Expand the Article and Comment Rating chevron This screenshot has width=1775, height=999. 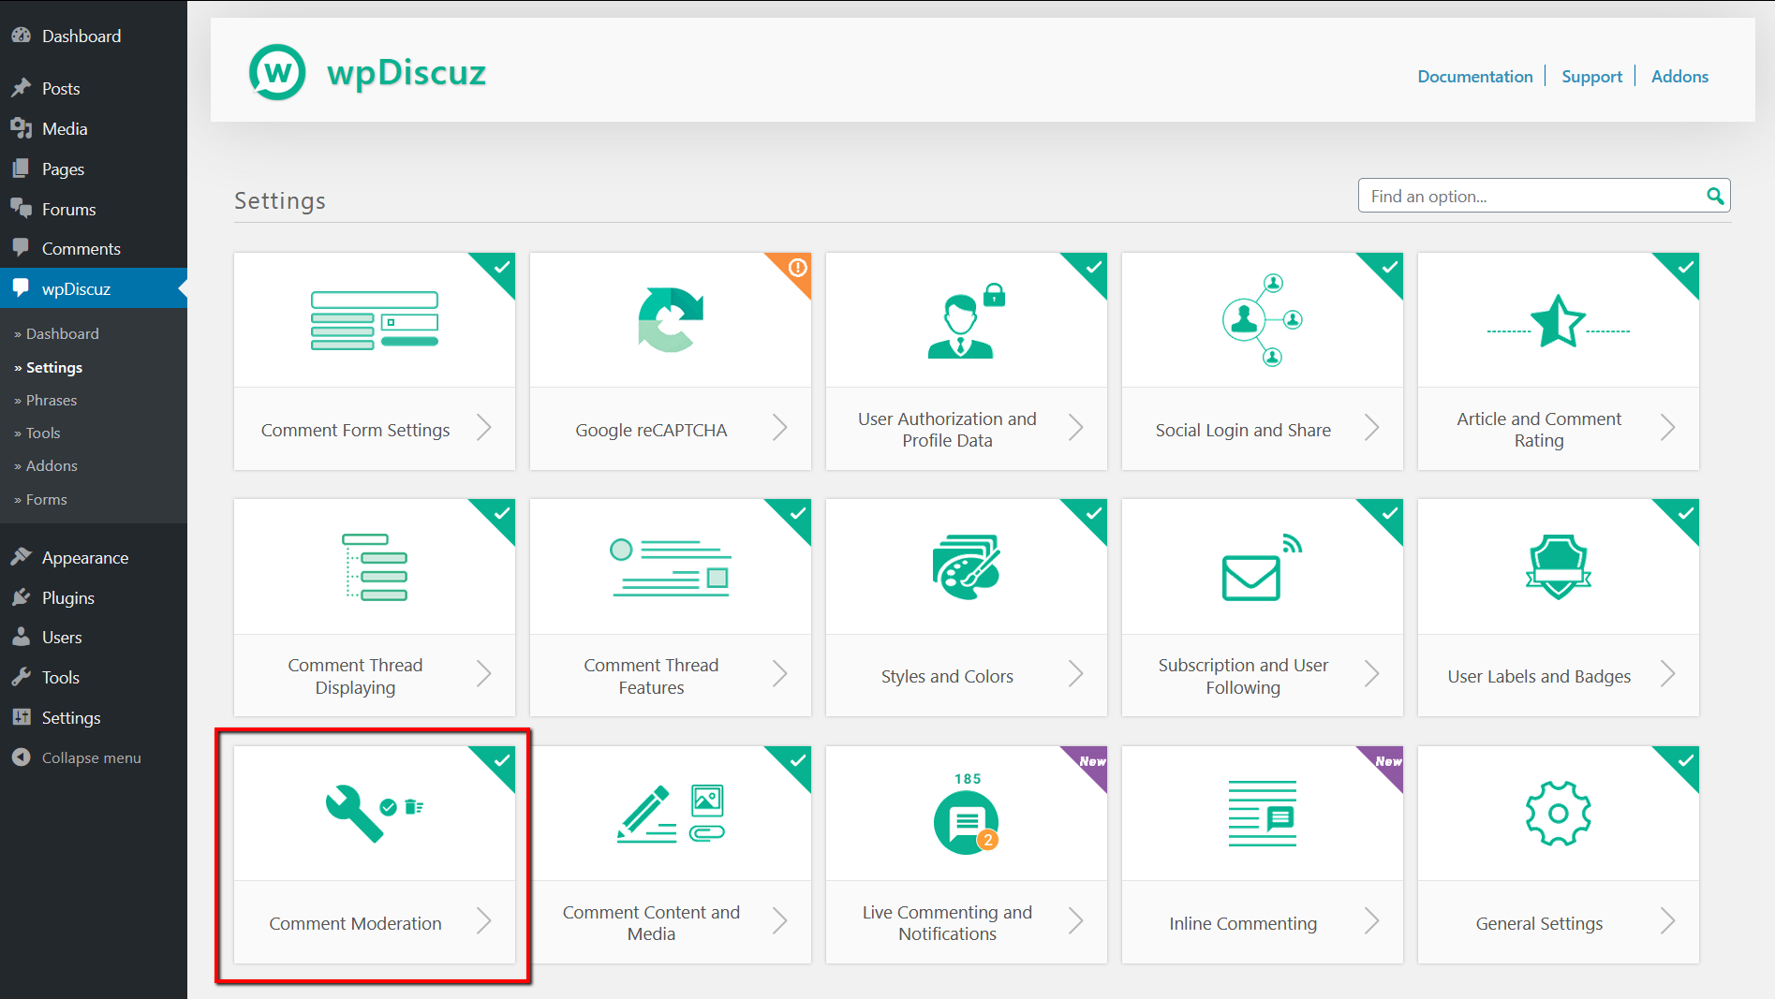tap(1667, 429)
